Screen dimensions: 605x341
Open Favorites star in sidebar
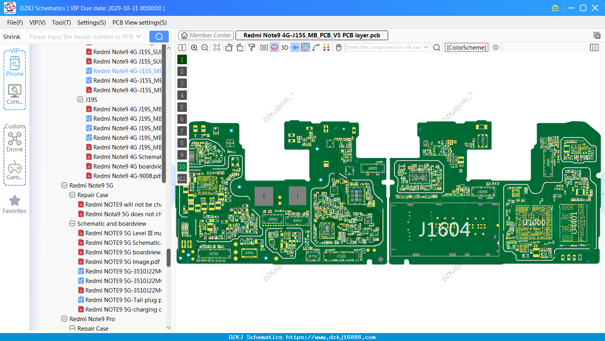15,205
